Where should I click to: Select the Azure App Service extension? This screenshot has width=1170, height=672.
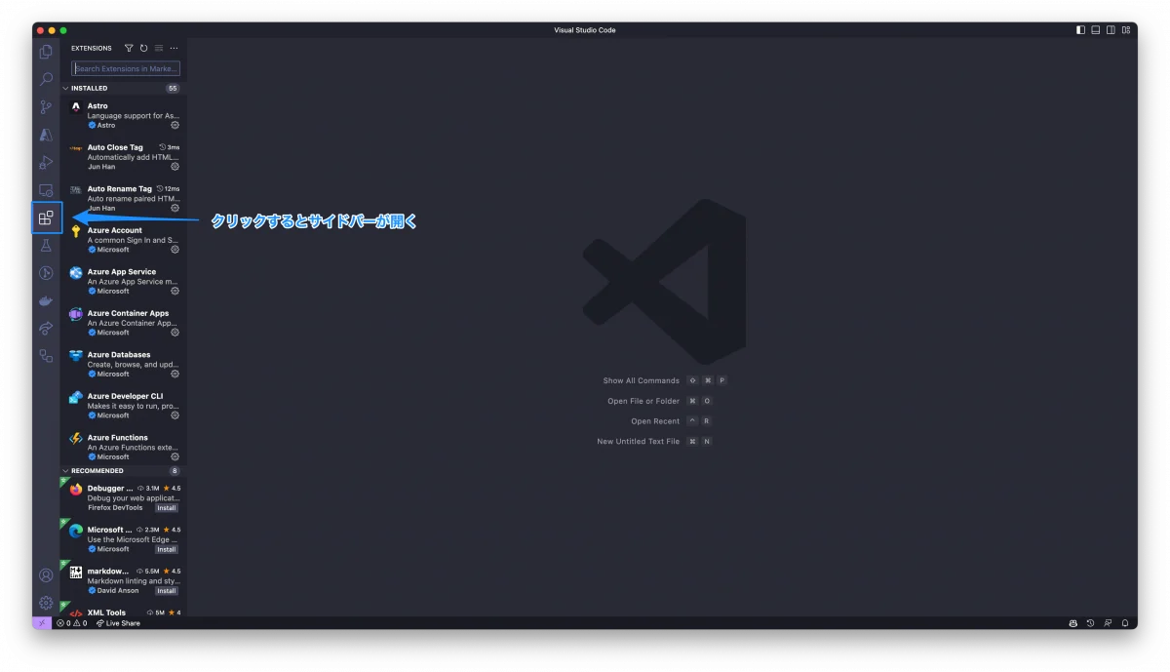pyautogui.click(x=123, y=281)
